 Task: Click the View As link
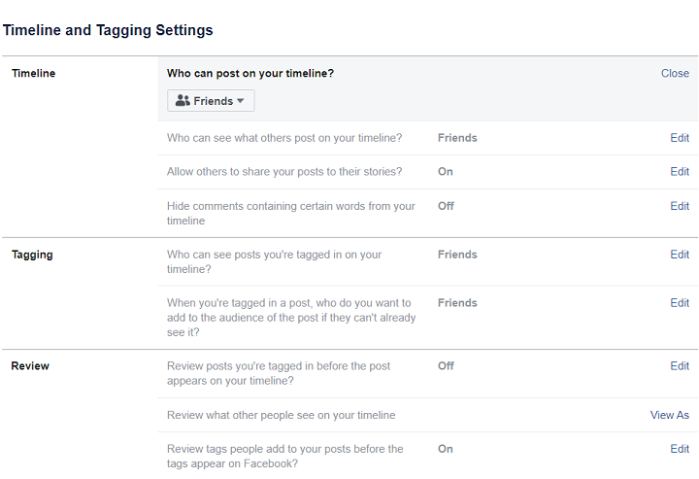[x=669, y=415]
